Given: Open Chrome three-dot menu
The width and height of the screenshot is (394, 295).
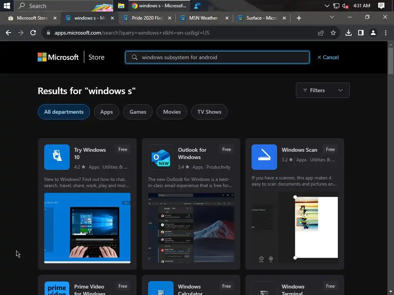Looking at the screenshot, I should (x=386, y=33).
